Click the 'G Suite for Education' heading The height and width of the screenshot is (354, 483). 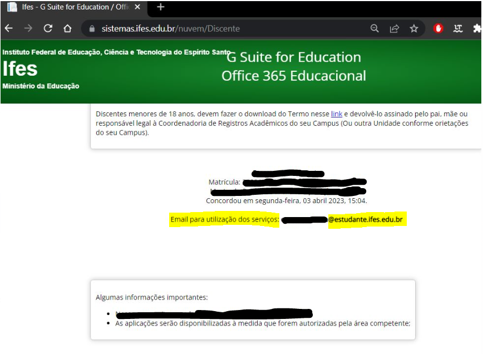coord(294,57)
